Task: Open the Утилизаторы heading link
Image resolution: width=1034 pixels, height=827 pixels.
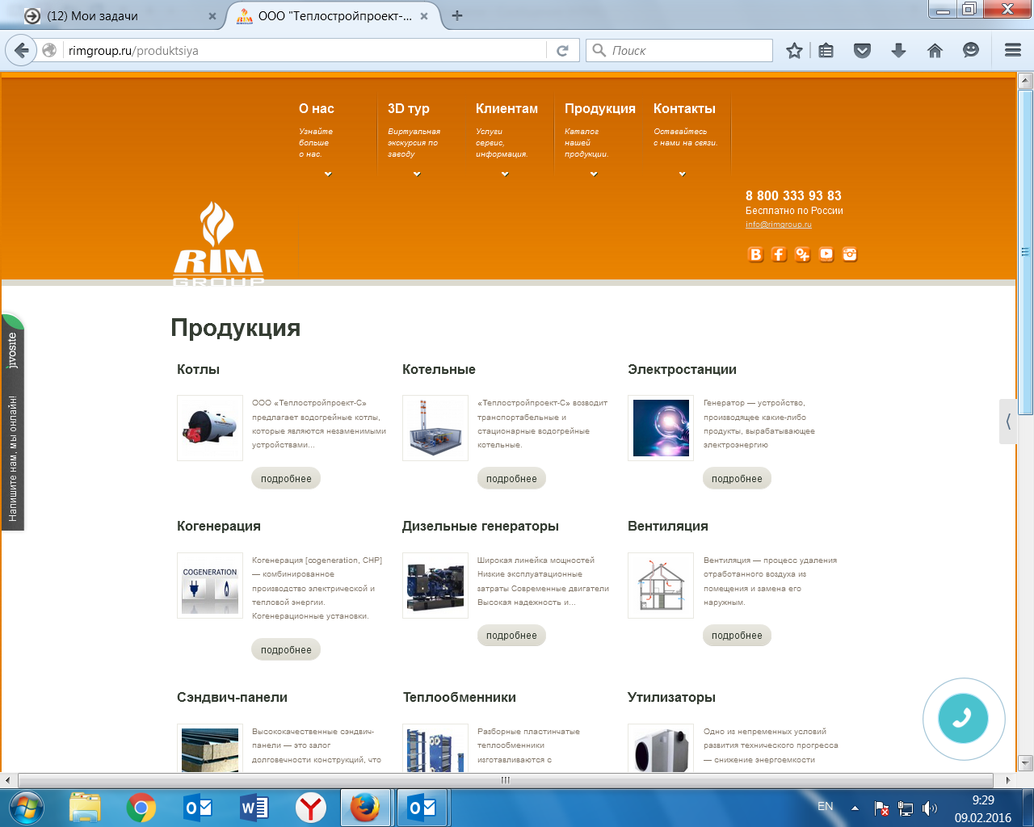Action: tap(671, 697)
